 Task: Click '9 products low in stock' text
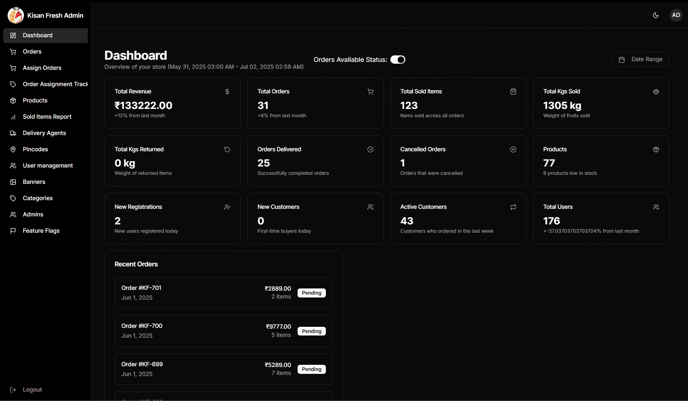pos(570,173)
